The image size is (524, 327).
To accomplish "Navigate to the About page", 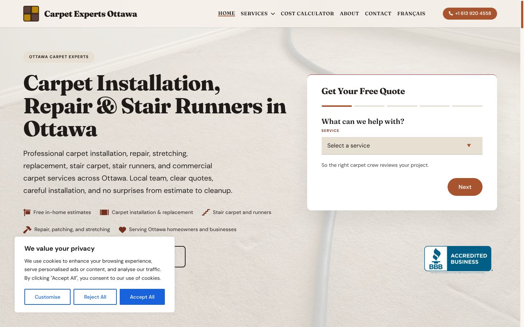I will point(349,13).
